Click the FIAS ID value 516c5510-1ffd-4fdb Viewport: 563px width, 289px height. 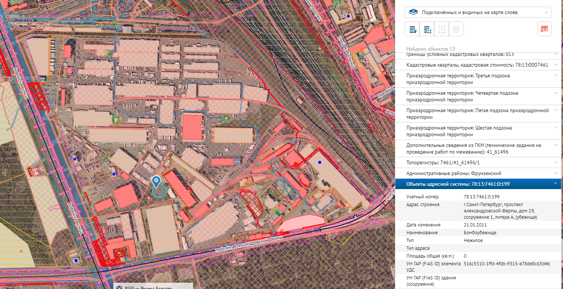pos(507,263)
